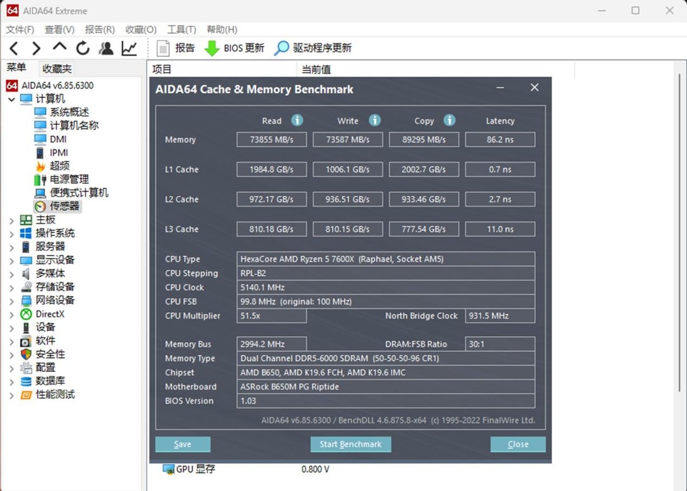Select 传感器 in the computer tree
687x491 pixels.
click(57, 207)
